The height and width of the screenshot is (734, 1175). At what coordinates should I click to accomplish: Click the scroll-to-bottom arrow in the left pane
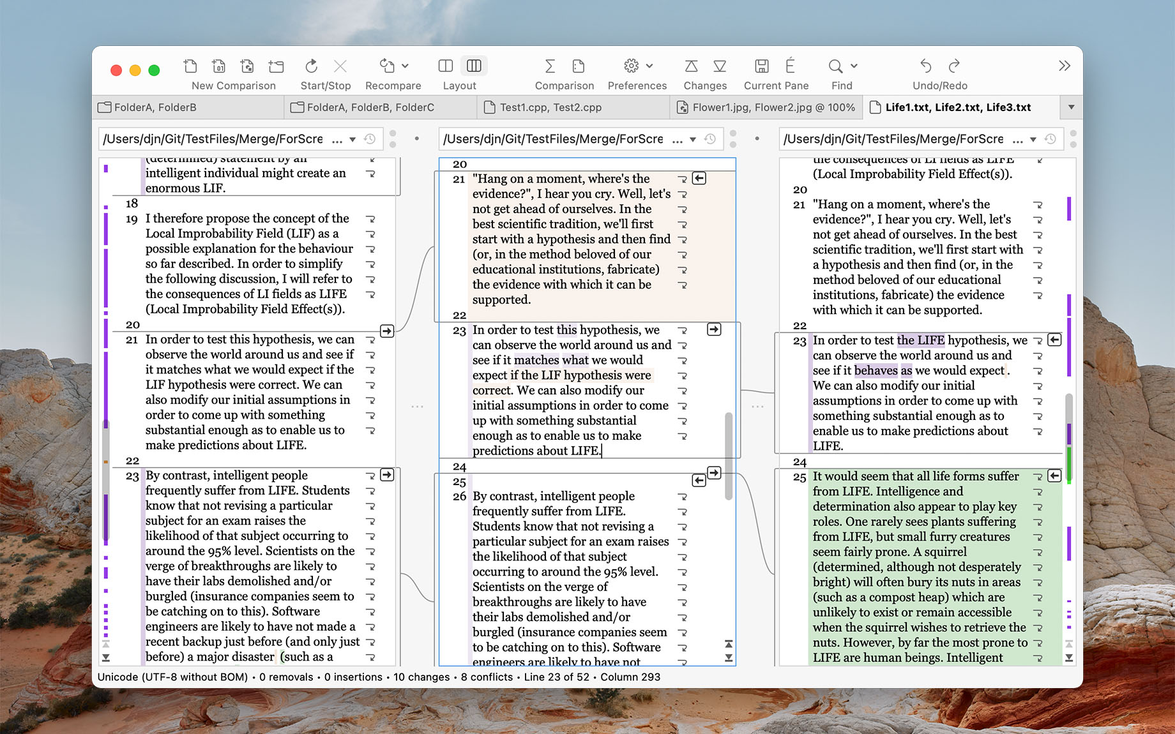coord(106,657)
